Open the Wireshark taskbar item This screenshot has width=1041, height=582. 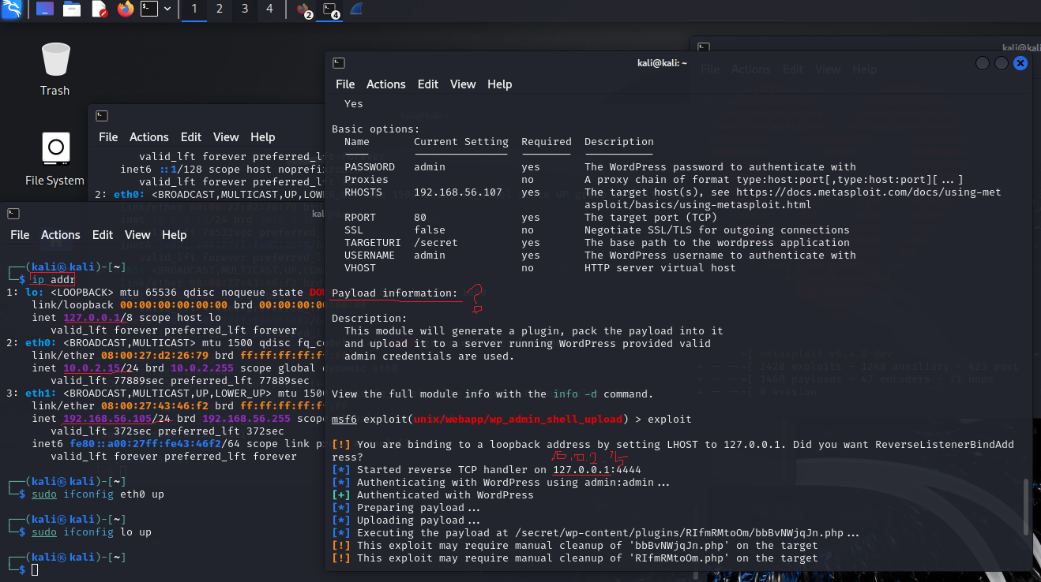coord(356,9)
